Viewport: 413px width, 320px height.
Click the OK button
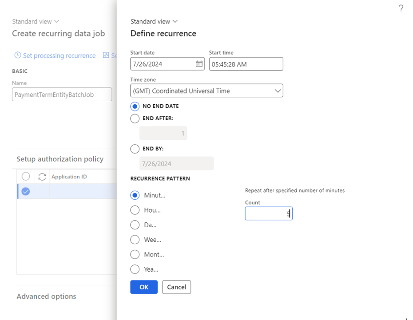(x=144, y=287)
